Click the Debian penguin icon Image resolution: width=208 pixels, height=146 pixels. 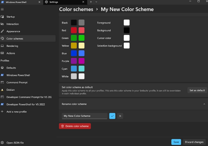tap(2, 90)
